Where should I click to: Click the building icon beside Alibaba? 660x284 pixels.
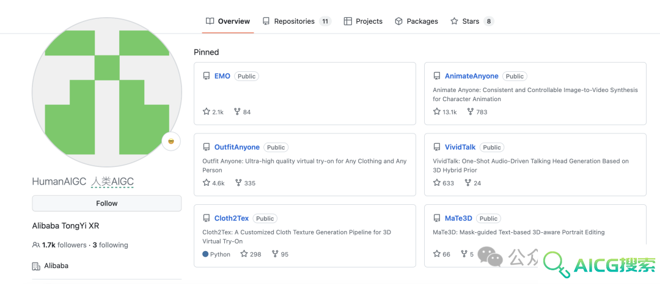(36, 266)
